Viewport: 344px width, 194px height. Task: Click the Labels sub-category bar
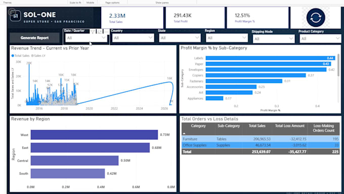(270, 58)
